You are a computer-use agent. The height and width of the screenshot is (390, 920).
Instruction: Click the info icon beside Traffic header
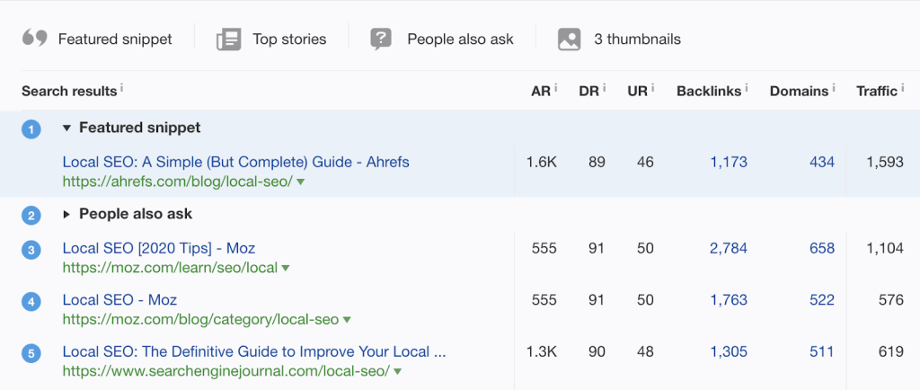pyautogui.click(x=902, y=88)
